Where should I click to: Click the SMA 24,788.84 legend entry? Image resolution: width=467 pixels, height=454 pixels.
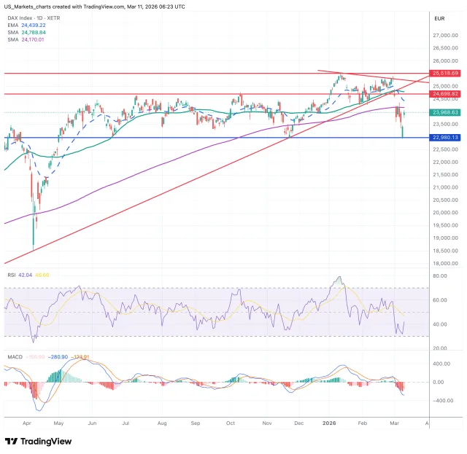pyautogui.click(x=26, y=32)
